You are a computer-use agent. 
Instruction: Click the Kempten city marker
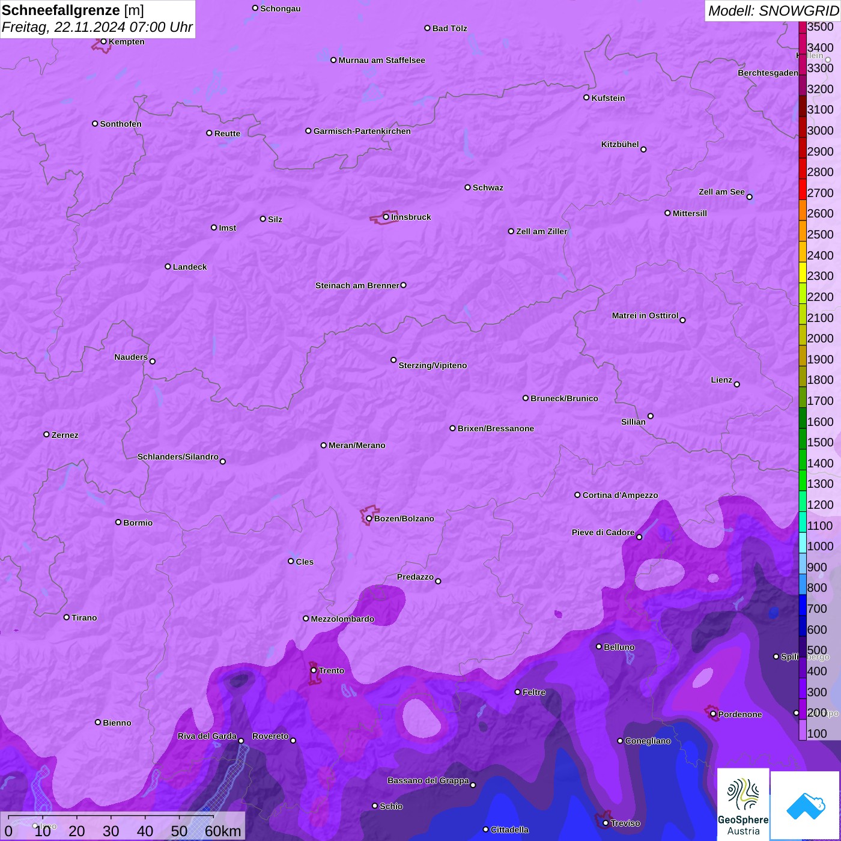[x=104, y=41]
